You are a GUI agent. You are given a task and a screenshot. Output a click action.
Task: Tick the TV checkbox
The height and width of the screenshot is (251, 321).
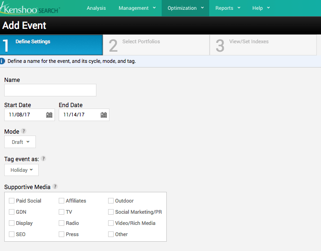tap(61, 212)
